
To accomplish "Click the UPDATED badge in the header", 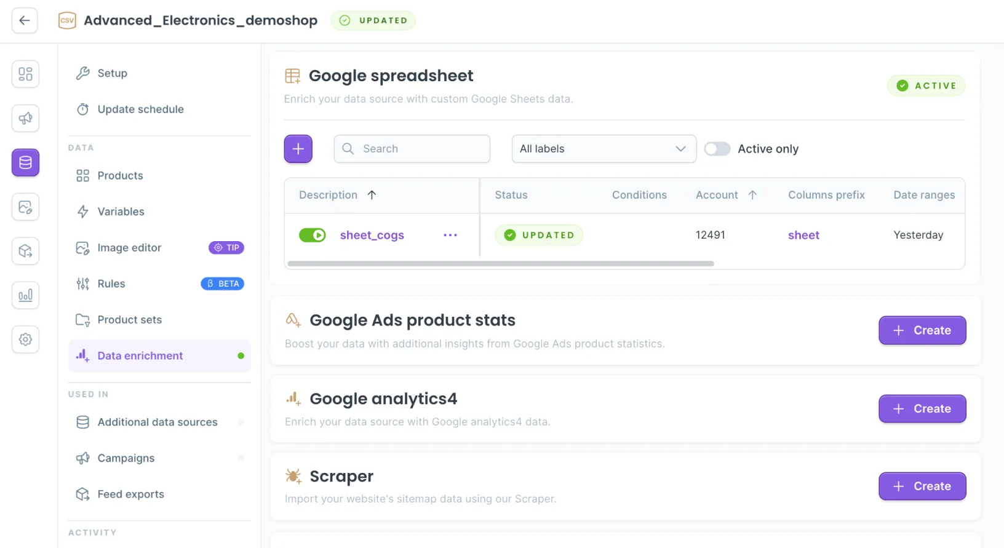I will 373,20.
